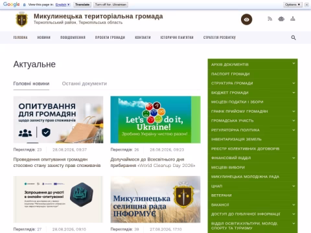Open the English language dropdown

63,5
